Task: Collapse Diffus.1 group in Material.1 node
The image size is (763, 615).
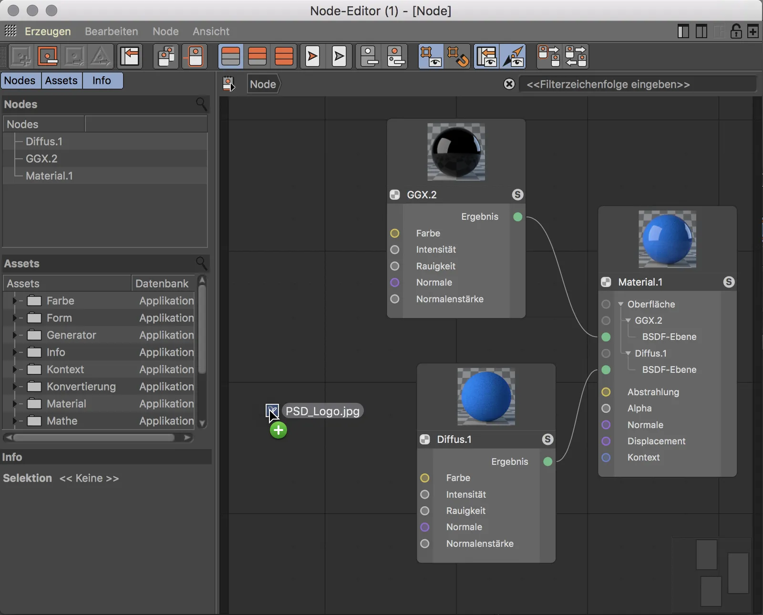Action: (628, 353)
